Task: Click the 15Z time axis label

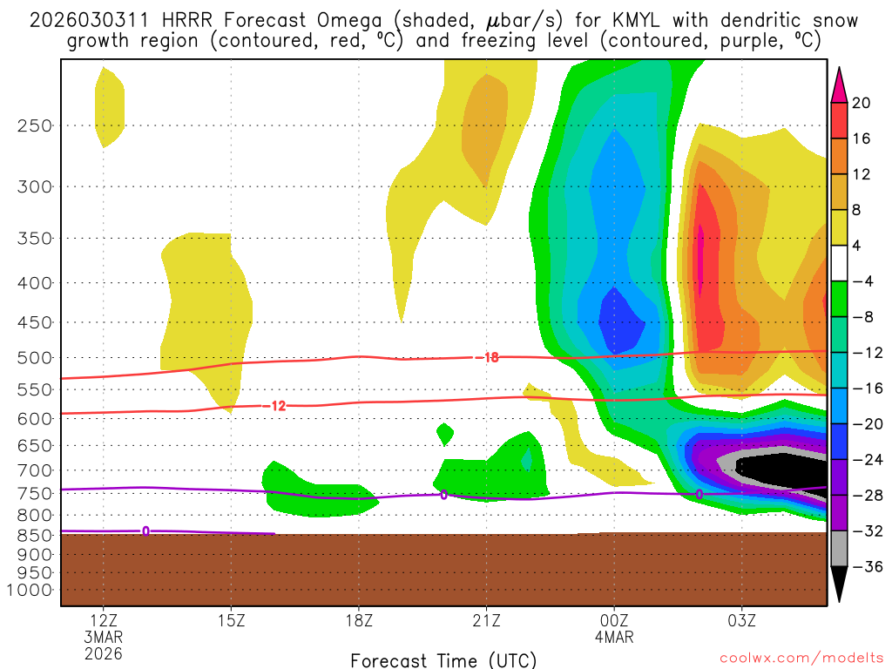Action: [231, 620]
